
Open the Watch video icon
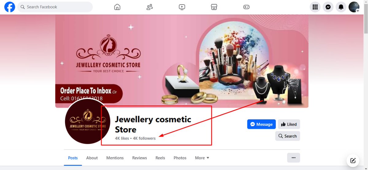[182, 7]
